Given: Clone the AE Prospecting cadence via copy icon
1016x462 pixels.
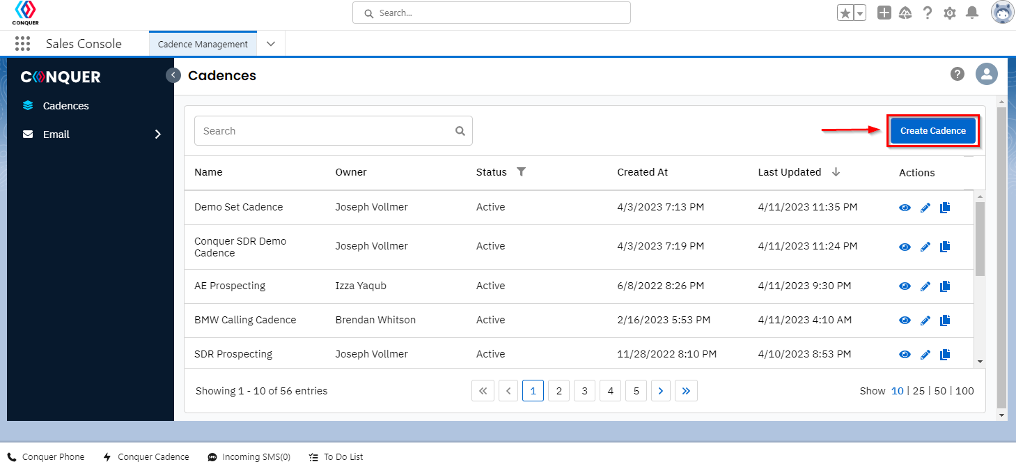Looking at the screenshot, I should point(945,286).
